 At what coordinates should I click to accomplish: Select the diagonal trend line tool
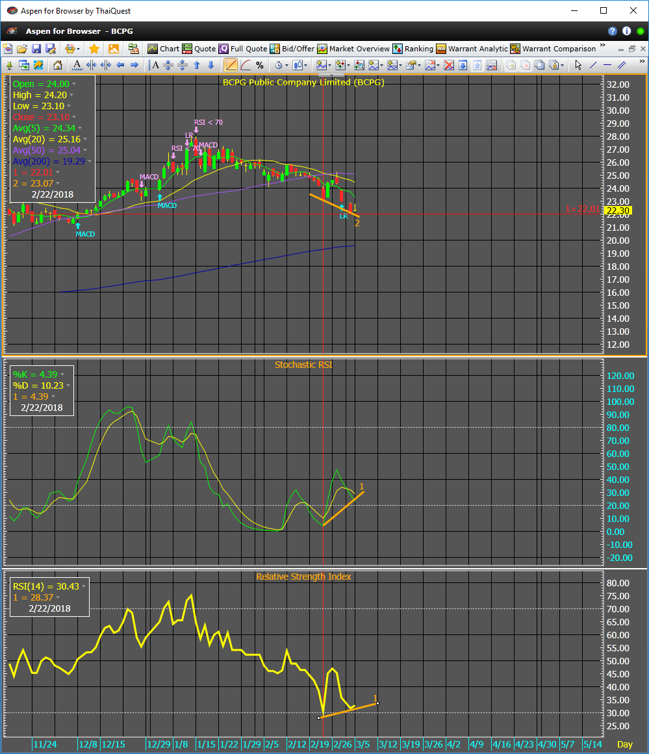pyautogui.click(x=593, y=65)
